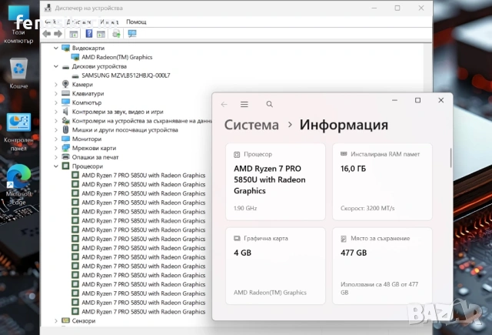Click the Back arrow in Device Manager toolbar

pyautogui.click(x=47, y=34)
